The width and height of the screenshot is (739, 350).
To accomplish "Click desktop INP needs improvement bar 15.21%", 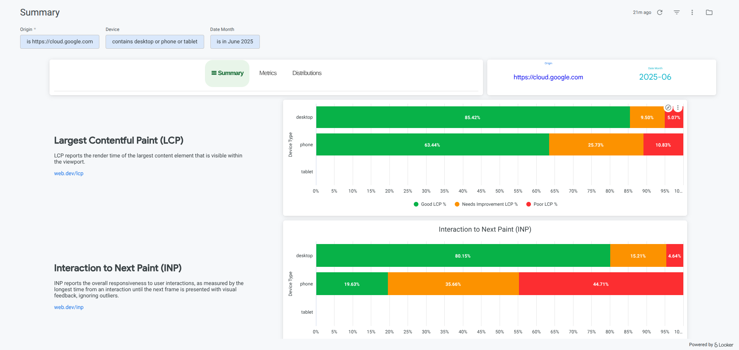I will (638, 256).
